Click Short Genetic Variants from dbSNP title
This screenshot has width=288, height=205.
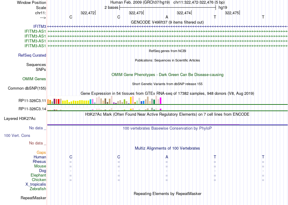pos(167,84)
